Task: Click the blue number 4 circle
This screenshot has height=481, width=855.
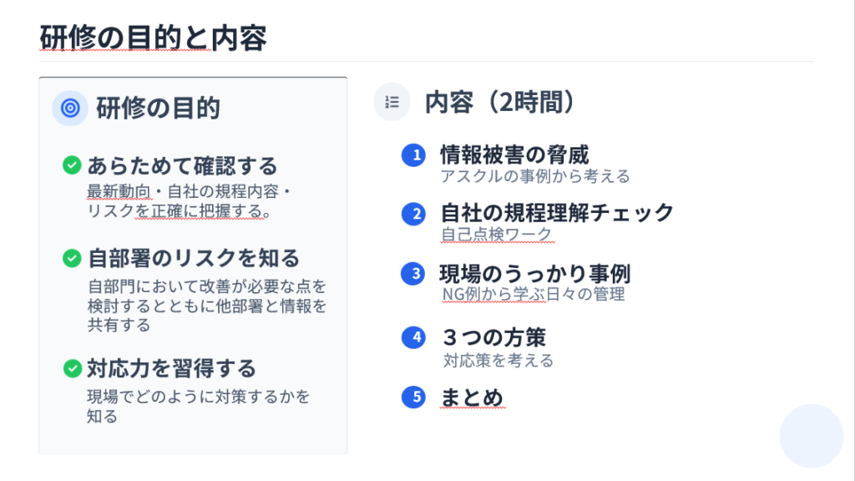Action: pos(412,337)
